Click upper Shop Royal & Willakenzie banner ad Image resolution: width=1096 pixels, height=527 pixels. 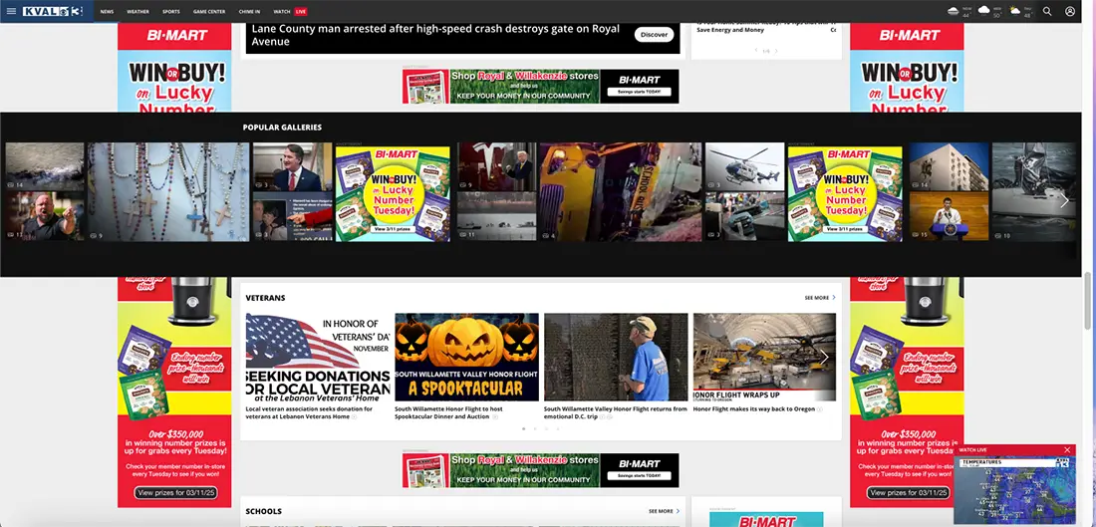[x=540, y=86]
